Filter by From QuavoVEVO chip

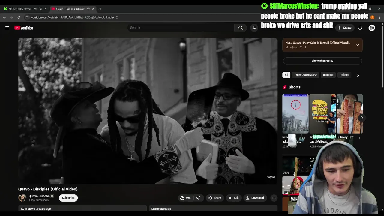[305, 75]
